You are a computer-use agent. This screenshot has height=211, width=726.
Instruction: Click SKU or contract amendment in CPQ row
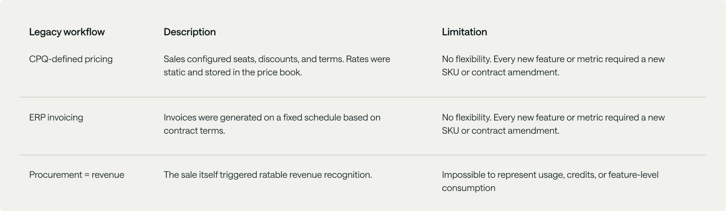tap(501, 72)
